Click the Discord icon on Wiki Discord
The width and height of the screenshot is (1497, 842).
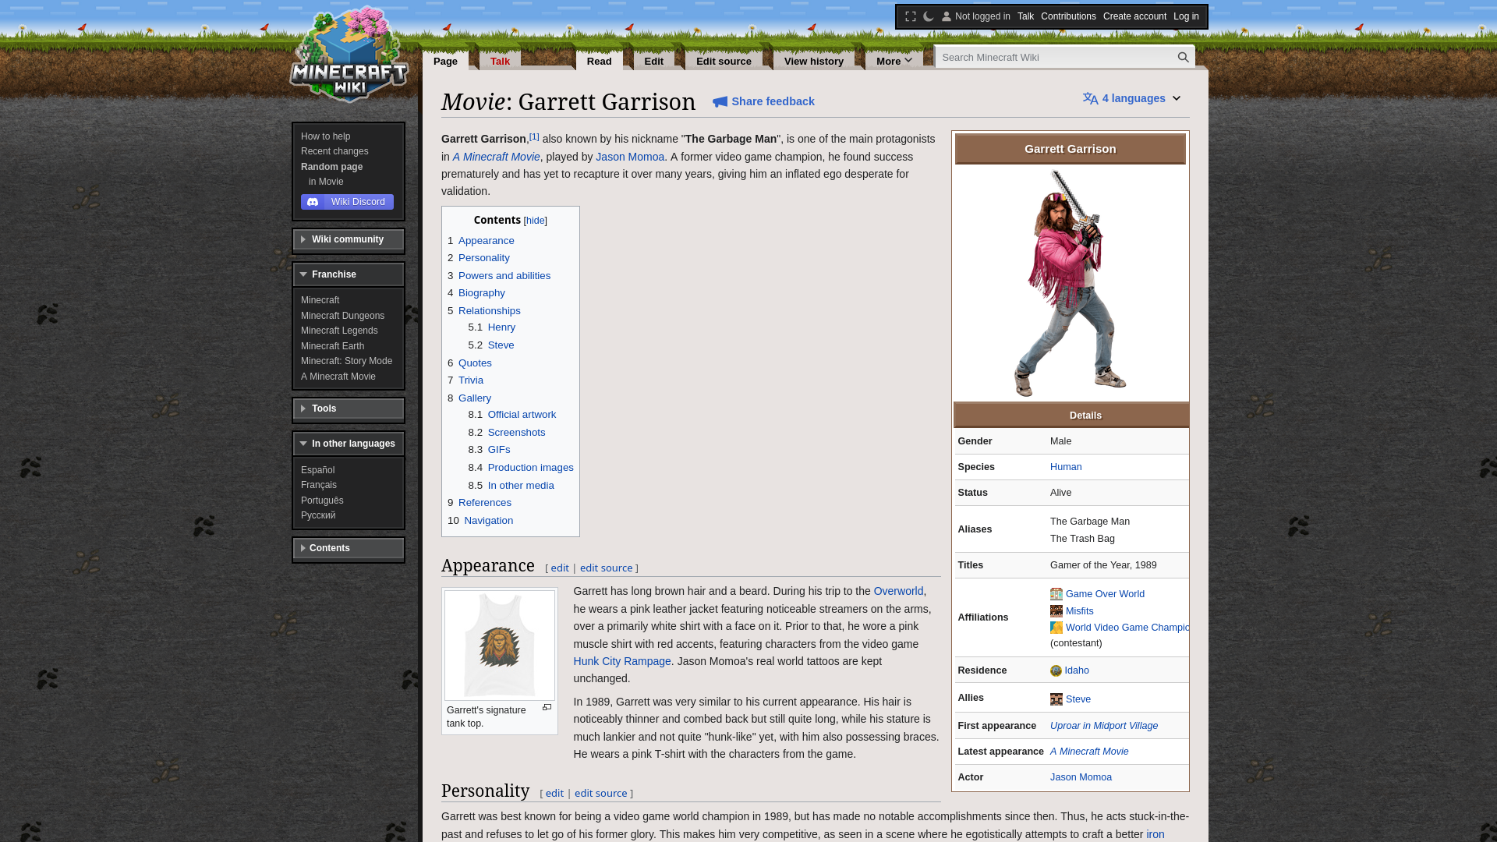coord(313,202)
